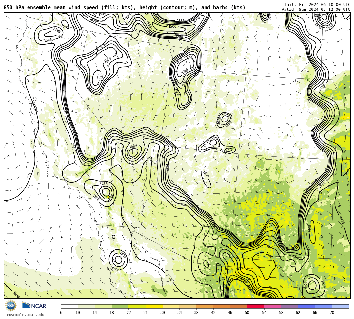354x319 pixels.
Task: Pick the light yellow-green 14–18 kt segment
Action: pos(103,306)
